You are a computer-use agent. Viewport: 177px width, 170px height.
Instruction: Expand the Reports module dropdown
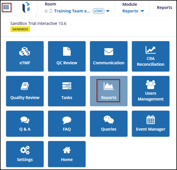click(x=142, y=11)
